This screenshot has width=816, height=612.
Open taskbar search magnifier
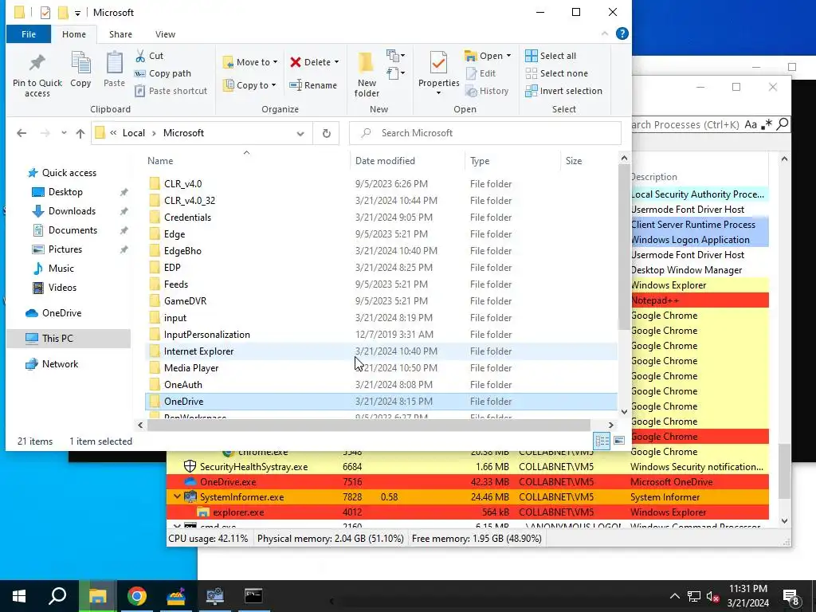click(57, 596)
